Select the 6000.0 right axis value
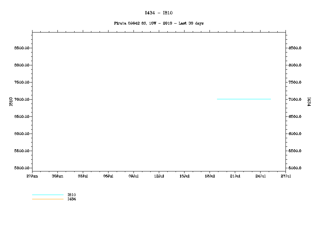The height and width of the screenshot is (225, 318). point(295,134)
